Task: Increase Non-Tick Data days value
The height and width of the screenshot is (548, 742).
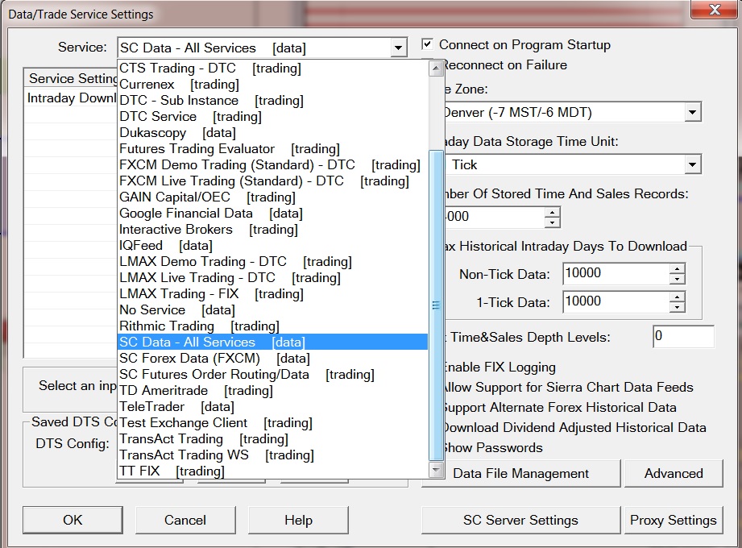Action: pyautogui.click(x=678, y=269)
